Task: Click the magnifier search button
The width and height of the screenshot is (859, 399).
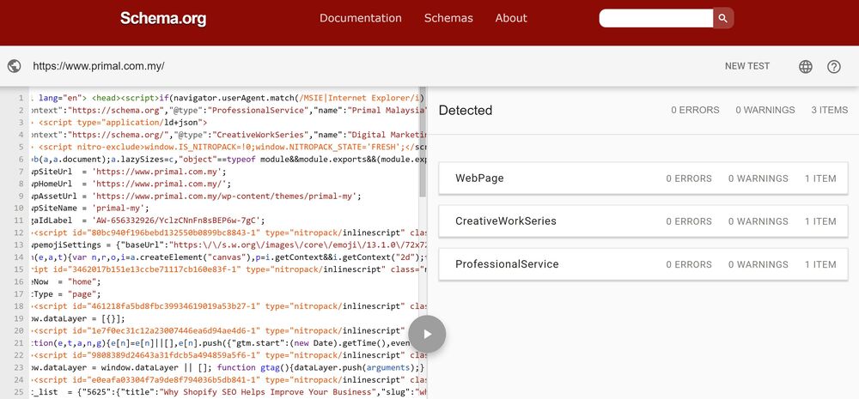Action: point(723,18)
